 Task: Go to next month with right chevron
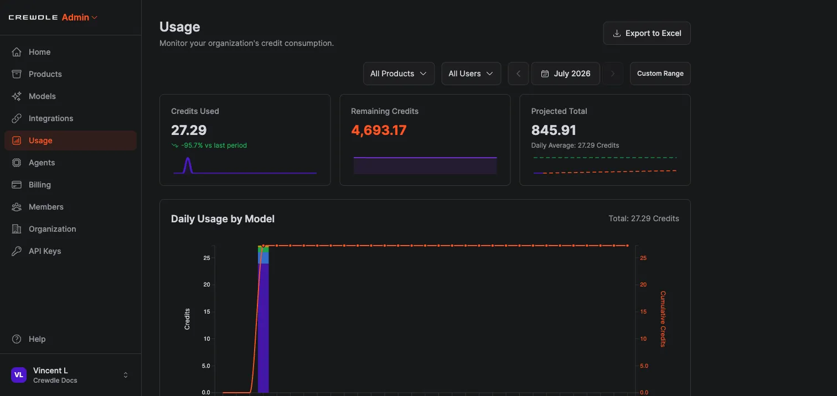click(613, 74)
